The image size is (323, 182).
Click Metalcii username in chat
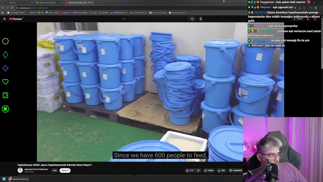(260, 12)
